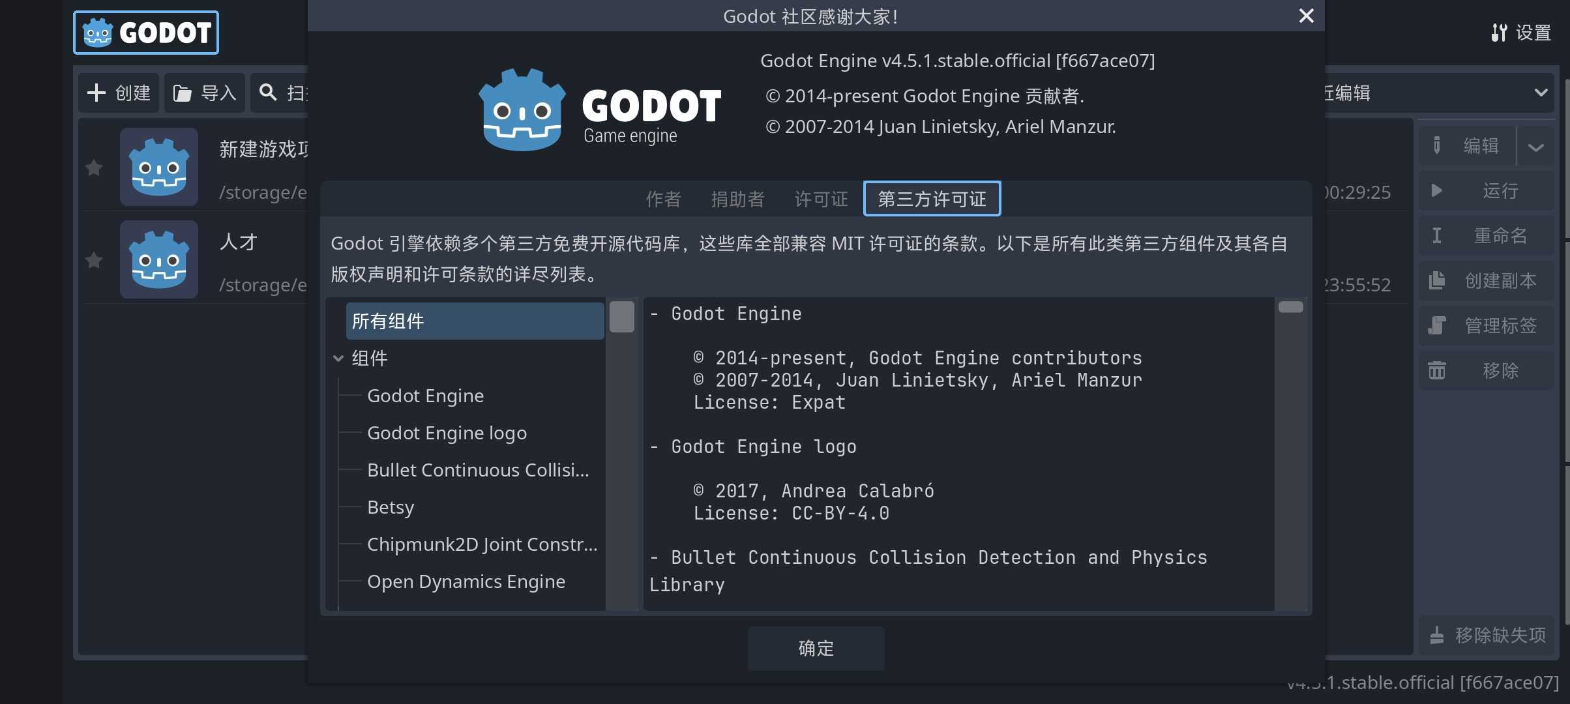This screenshot has width=1570, height=704.
Task: Click the manage tags icon 管理标签
Action: (1436, 325)
